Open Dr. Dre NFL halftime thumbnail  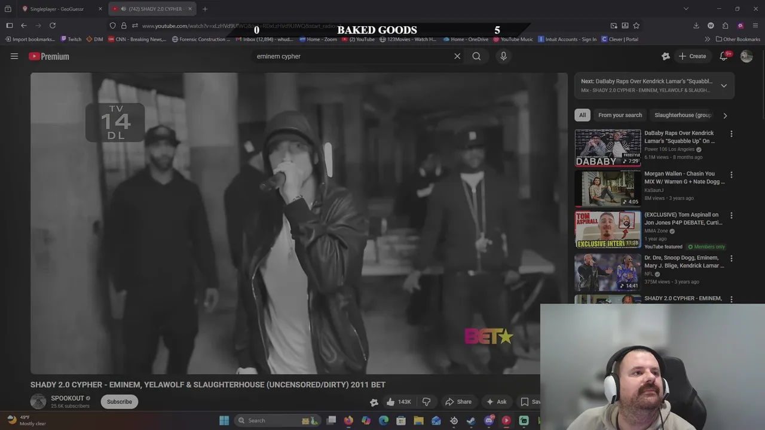(608, 272)
